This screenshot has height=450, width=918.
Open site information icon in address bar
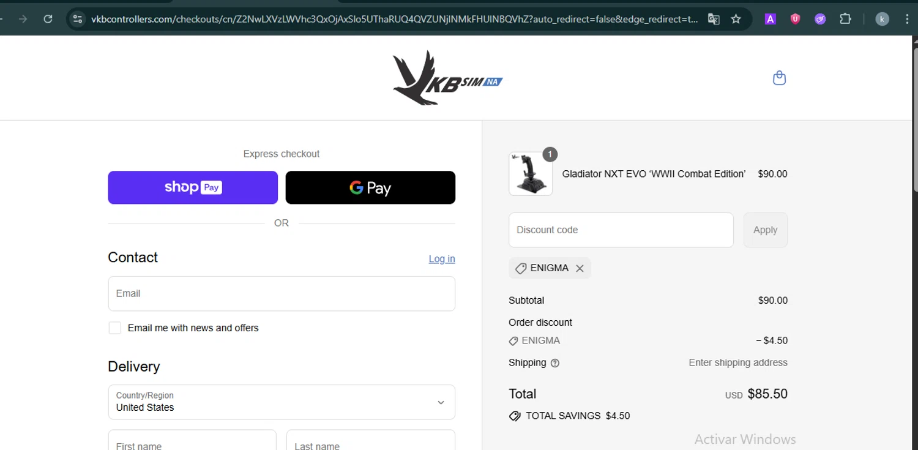(77, 19)
